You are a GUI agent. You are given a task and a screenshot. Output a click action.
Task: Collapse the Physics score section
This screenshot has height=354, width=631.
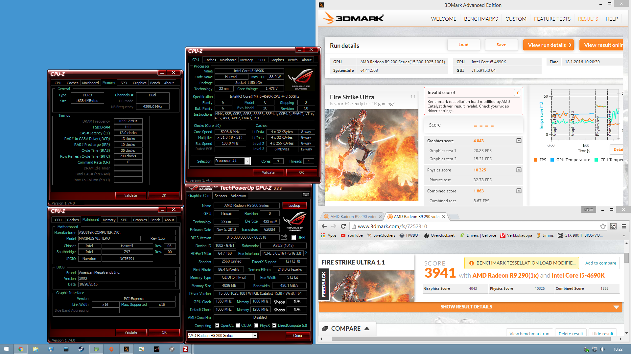pyautogui.click(x=519, y=170)
